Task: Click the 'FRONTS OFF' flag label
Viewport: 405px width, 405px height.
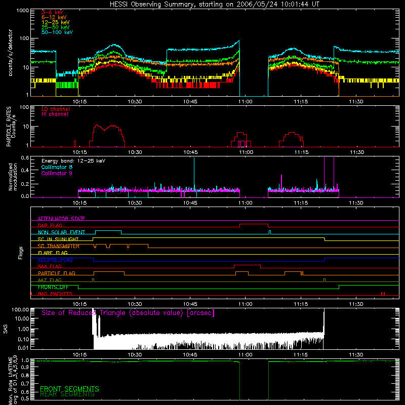Action: point(53,287)
